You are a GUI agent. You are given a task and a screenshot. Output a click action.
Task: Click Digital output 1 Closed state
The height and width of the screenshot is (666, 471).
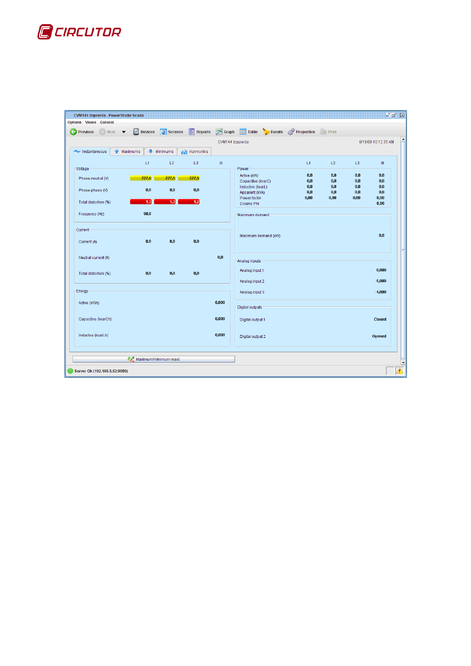click(x=380, y=320)
